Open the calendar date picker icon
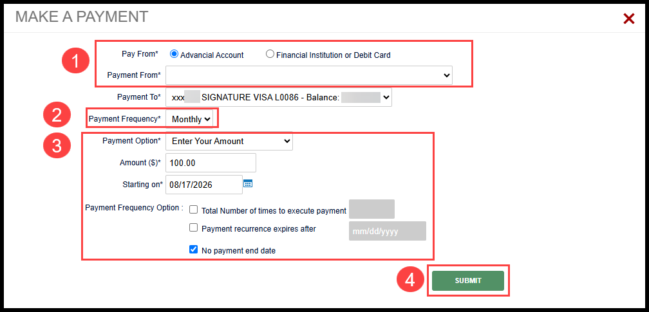The width and height of the screenshot is (649, 312). coord(248,183)
